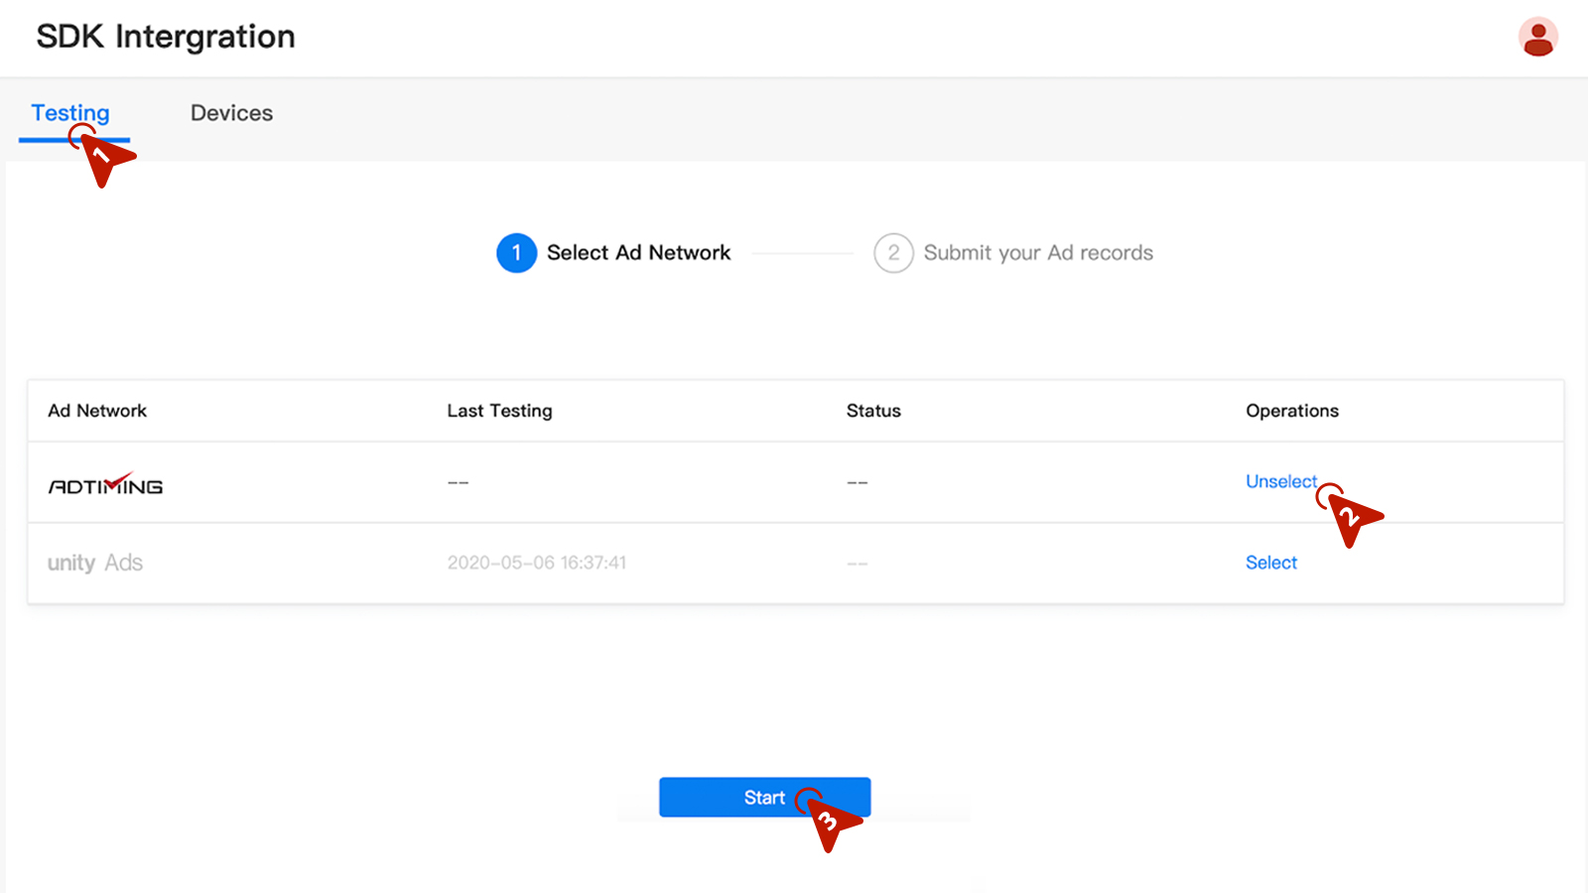Click Select link for unity Ads

(1271, 563)
